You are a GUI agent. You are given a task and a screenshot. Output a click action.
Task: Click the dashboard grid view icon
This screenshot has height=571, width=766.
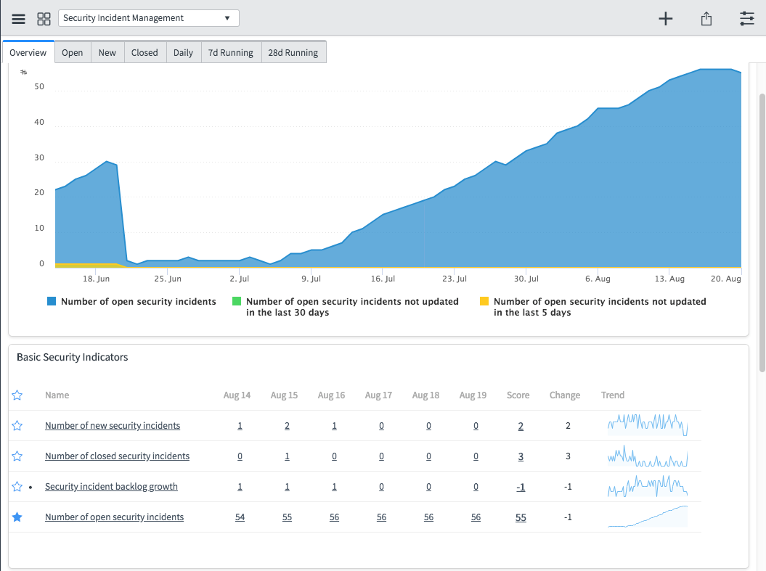point(44,18)
